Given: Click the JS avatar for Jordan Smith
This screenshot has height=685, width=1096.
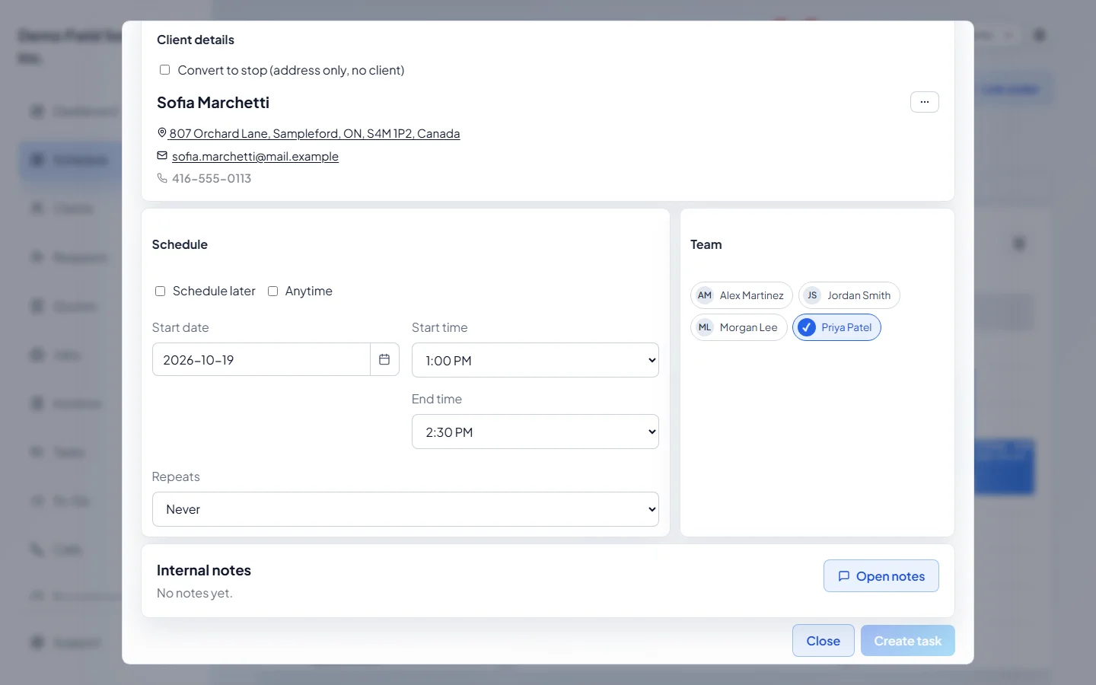Looking at the screenshot, I should point(812,295).
